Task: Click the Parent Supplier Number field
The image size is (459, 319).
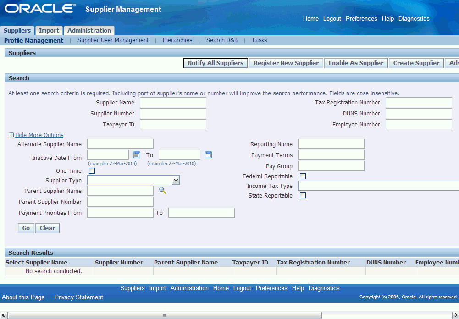Action: (120, 202)
